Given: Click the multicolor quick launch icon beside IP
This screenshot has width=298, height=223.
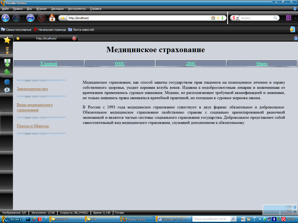Looking at the screenshot, I should click(34, 219).
